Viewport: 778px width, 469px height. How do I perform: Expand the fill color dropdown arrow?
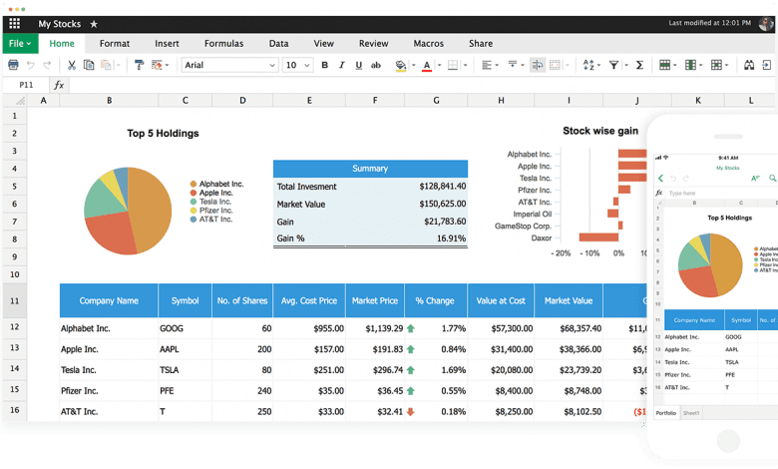pos(413,65)
